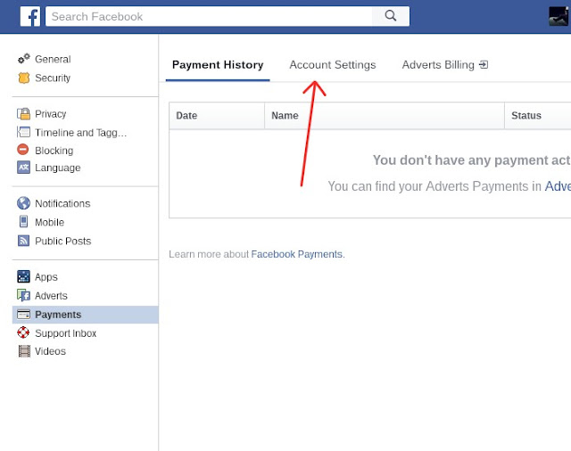This screenshot has width=571, height=451.
Task: Open Support Inbox
Action: pyautogui.click(x=65, y=333)
